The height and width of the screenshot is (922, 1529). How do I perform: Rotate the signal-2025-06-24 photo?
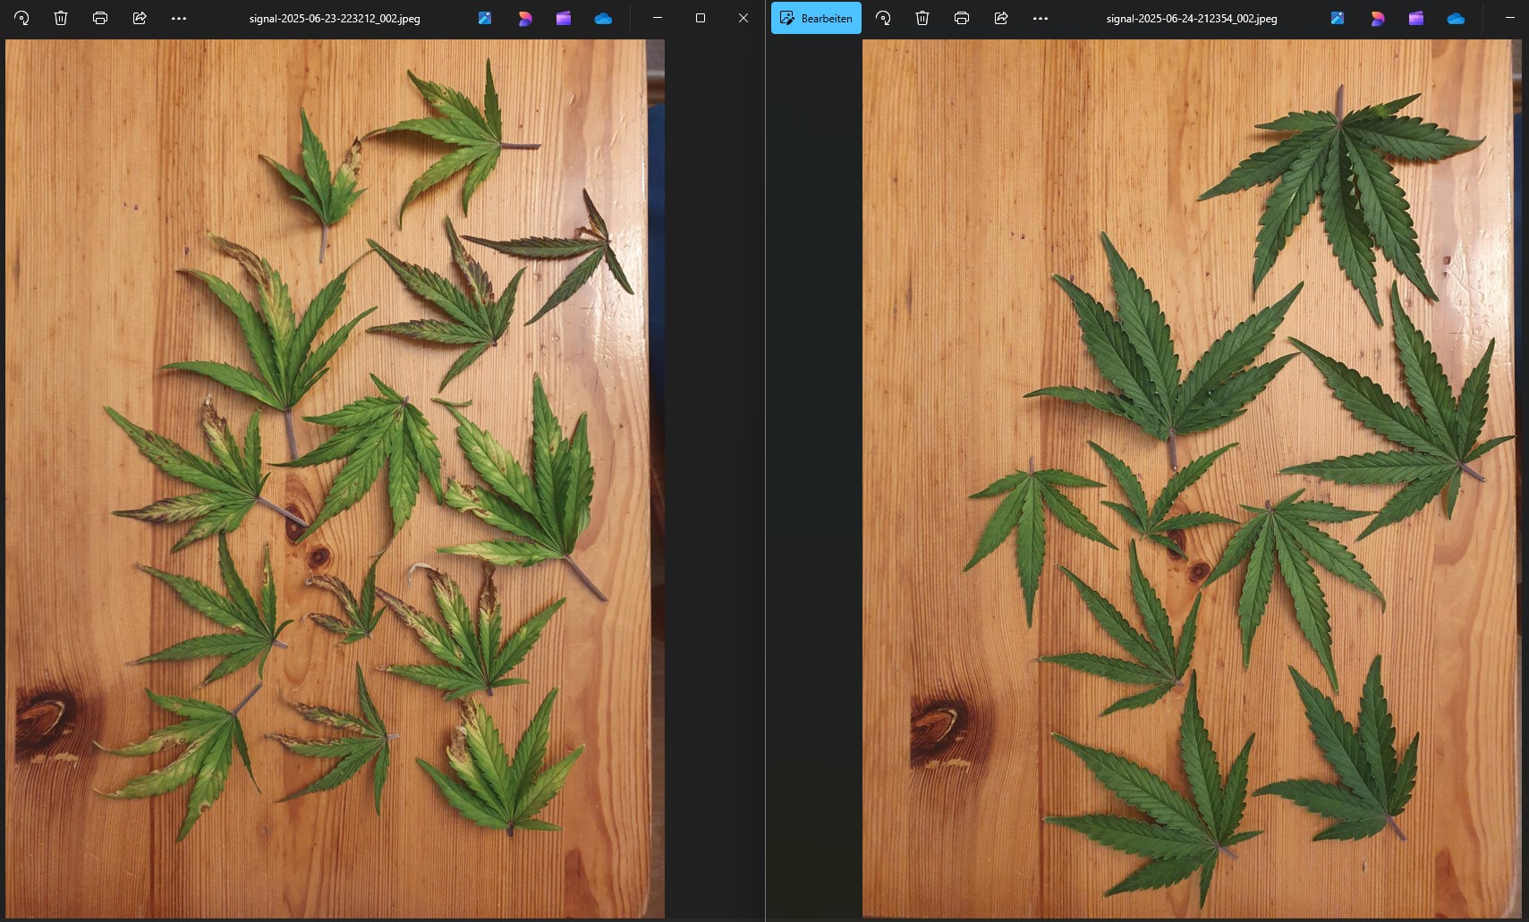click(x=883, y=18)
